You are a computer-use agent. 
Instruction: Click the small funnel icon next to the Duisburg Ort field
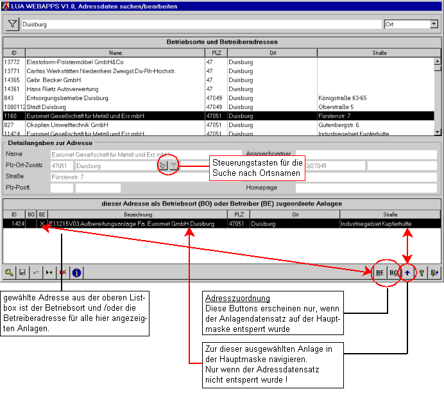coord(174,166)
